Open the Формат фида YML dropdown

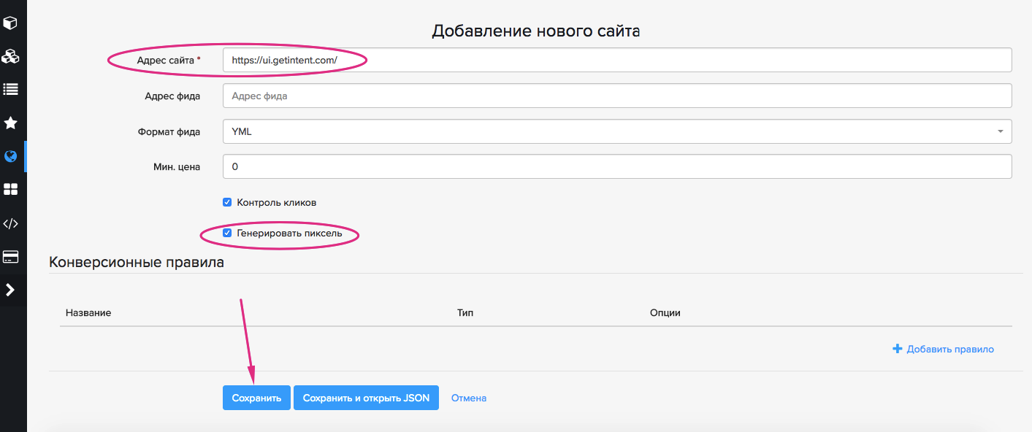point(616,131)
